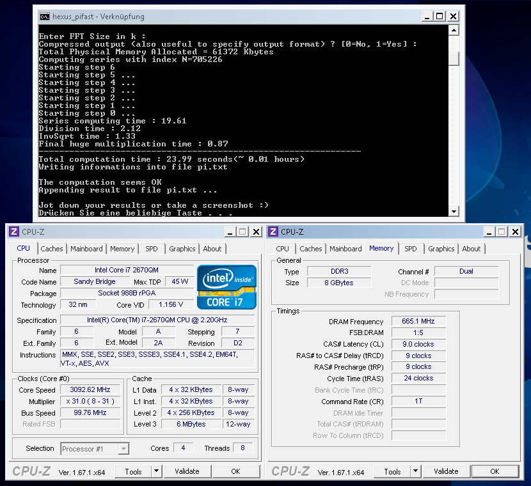531x486 pixels.
Task: Click the 'Total computation time : 23.99 seconds' console line
Action: [171, 159]
